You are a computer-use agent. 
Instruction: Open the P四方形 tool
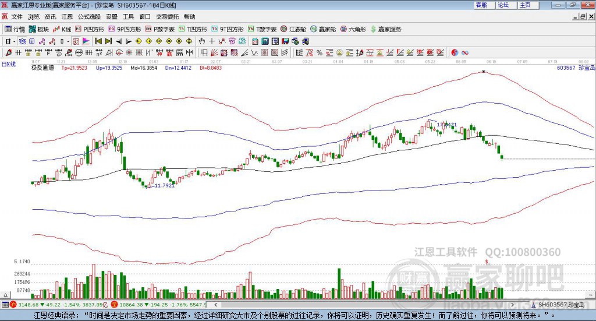89,29
